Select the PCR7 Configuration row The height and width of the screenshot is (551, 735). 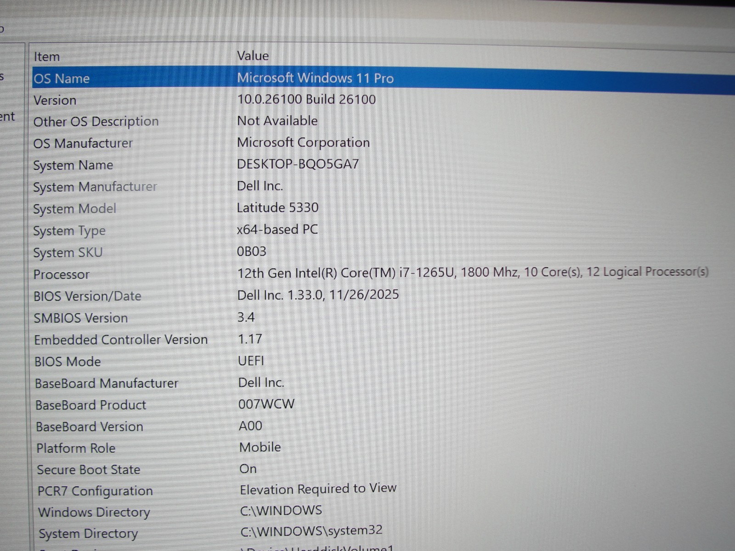point(95,491)
